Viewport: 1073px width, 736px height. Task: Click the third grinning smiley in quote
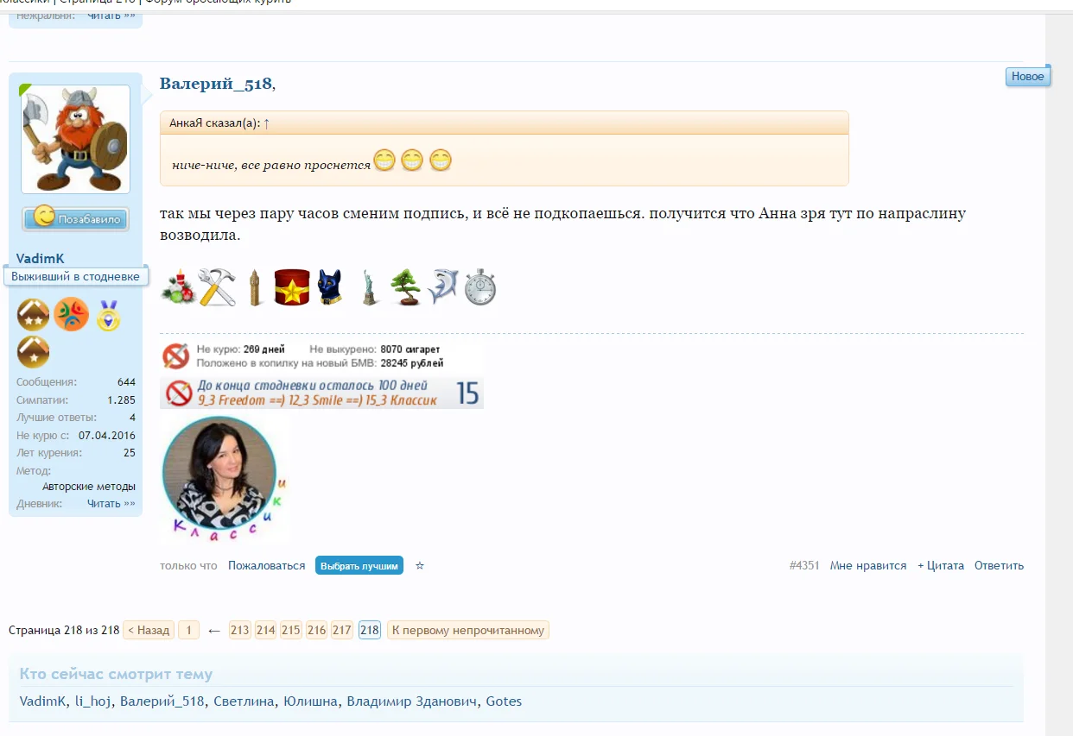(x=441, y=160)
